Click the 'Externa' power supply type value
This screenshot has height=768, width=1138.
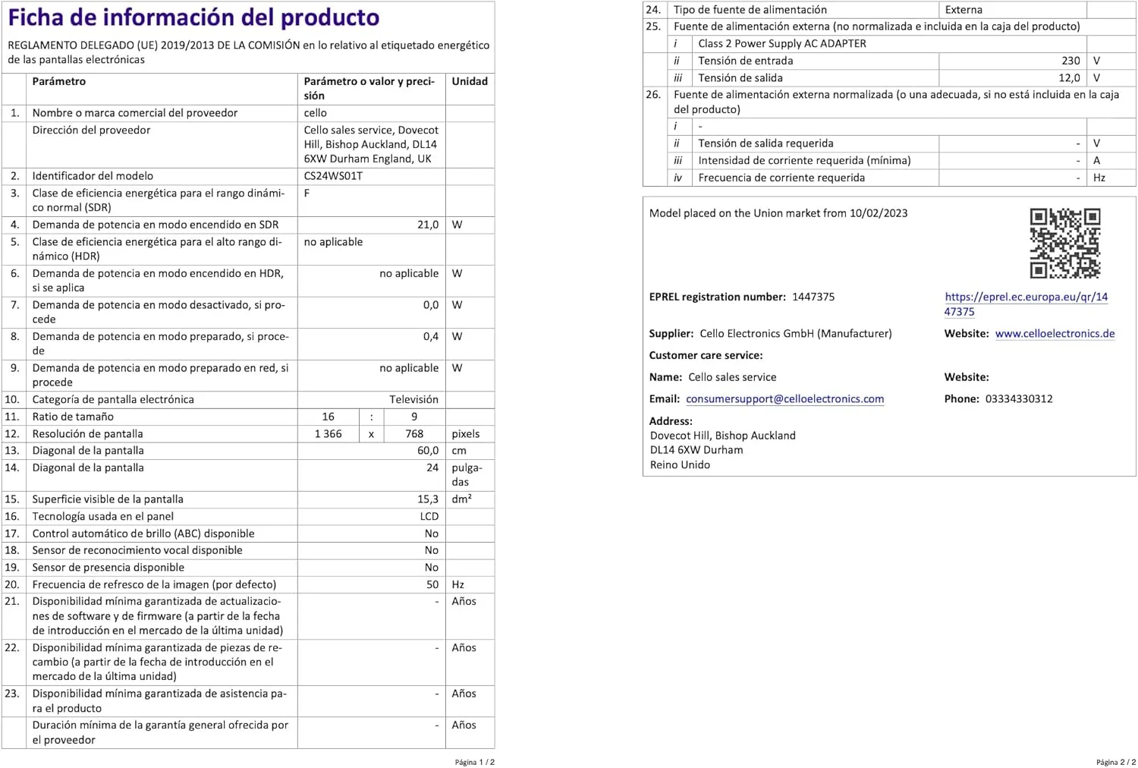(x=964, y=10)
